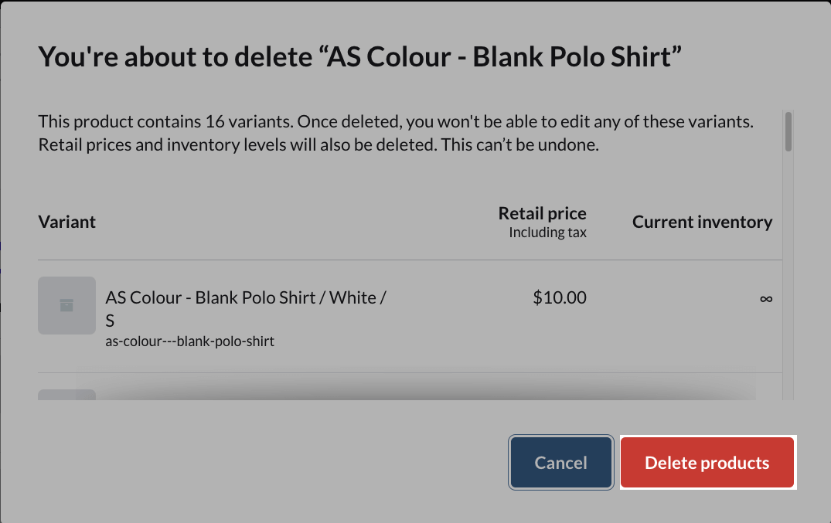831x523 pixels.
Task: Click the Cancel button
Action: (560, 463)
